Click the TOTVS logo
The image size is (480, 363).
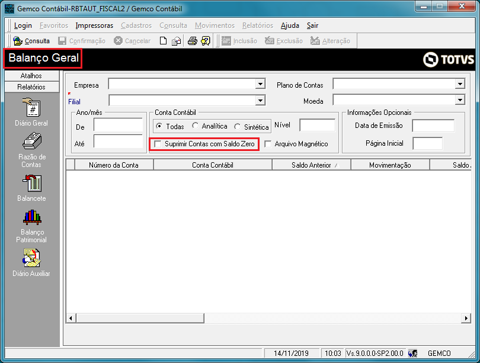click(449, 60)
